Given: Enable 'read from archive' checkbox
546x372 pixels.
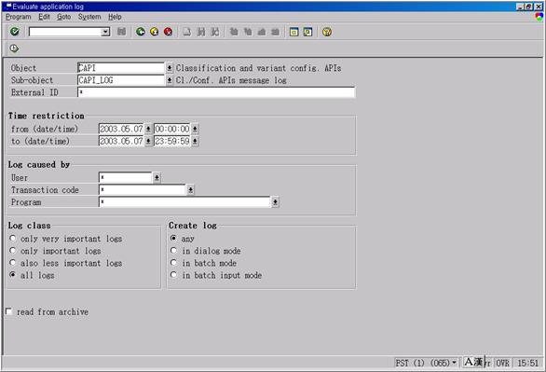Looking at the screenshot, I should pos(9,311).
